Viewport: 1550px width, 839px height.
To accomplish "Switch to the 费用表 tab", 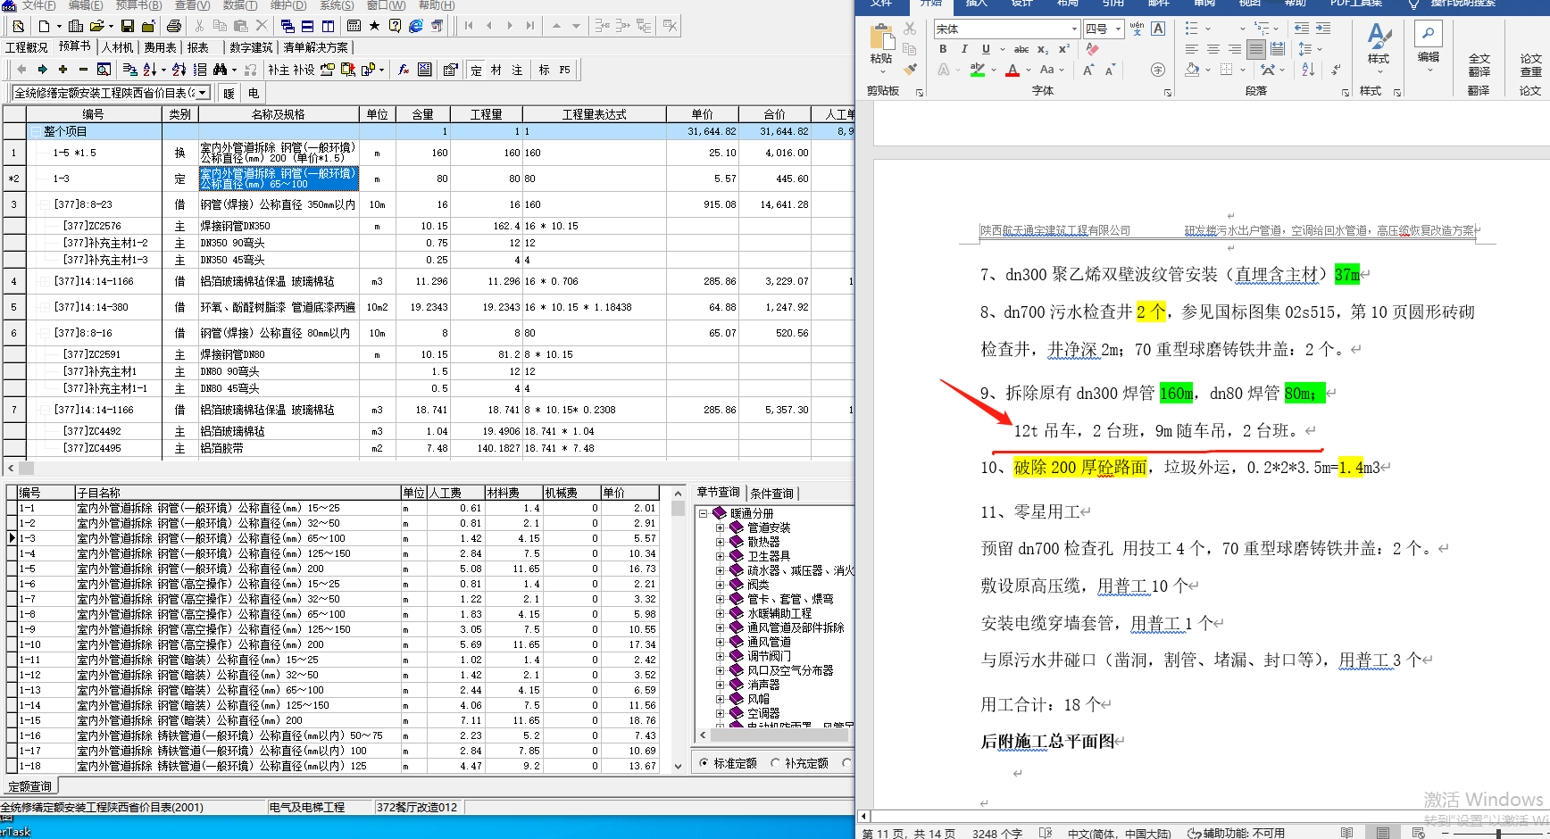I will (161, 47).
